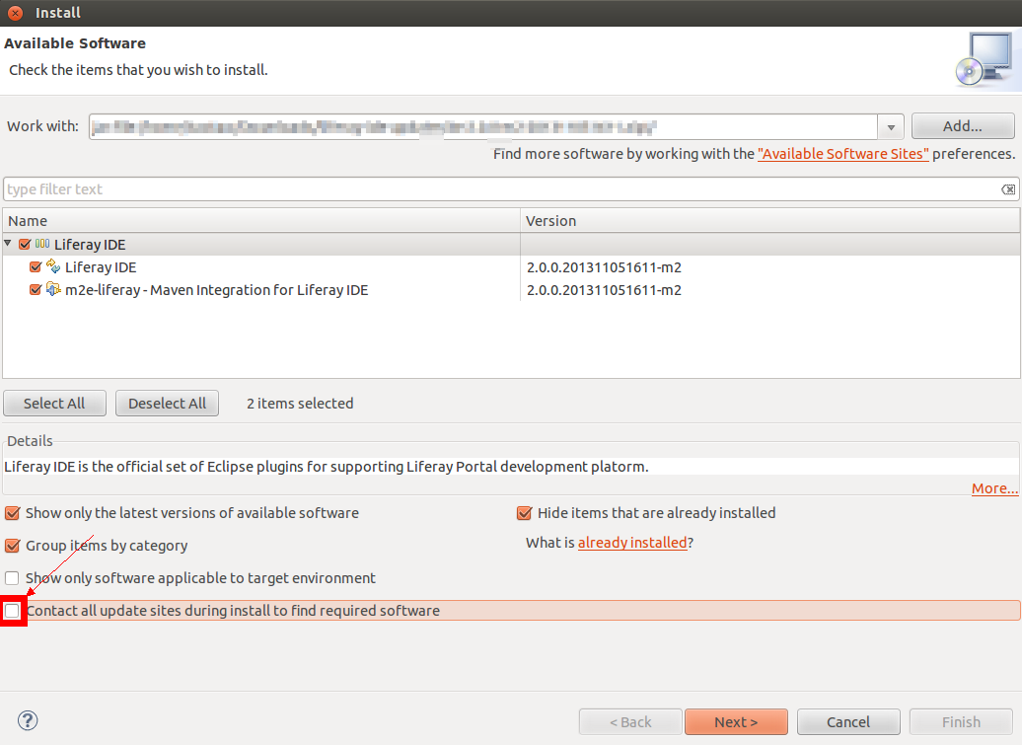Close the Install dialog window

click(15, 13)
